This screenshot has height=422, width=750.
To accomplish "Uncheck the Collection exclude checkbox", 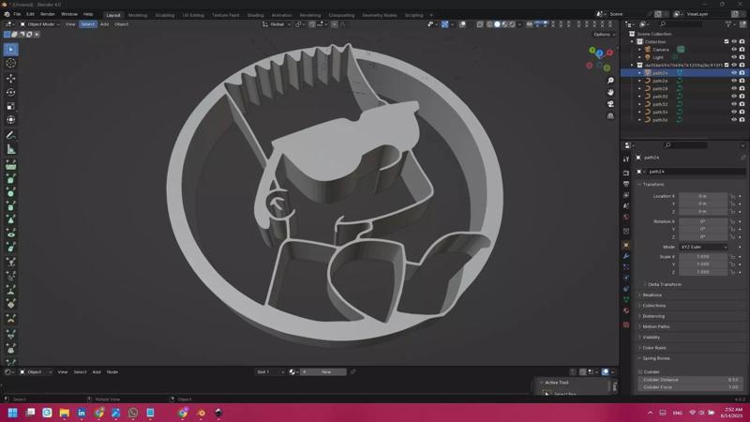I will tap(727, 41).
